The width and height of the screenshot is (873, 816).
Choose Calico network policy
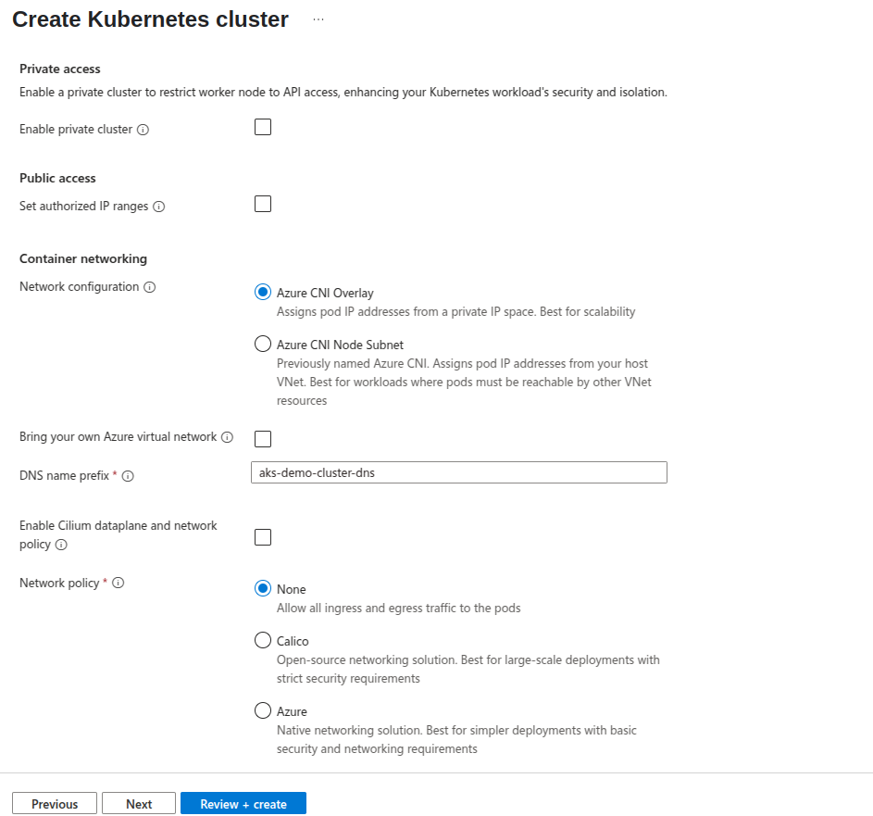click(263, 640)
